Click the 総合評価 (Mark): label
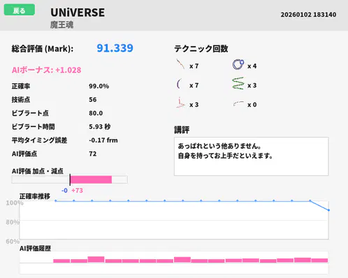The image size is (348, 278). click(x=43, y=49)
